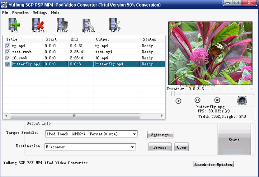Click output cell 10.mp4
The width and height of the screenshot is (259, 177).
[102, 58]
